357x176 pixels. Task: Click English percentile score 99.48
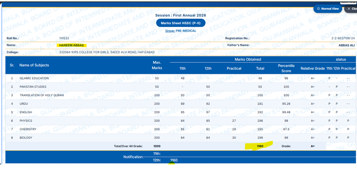click(286, 112)
